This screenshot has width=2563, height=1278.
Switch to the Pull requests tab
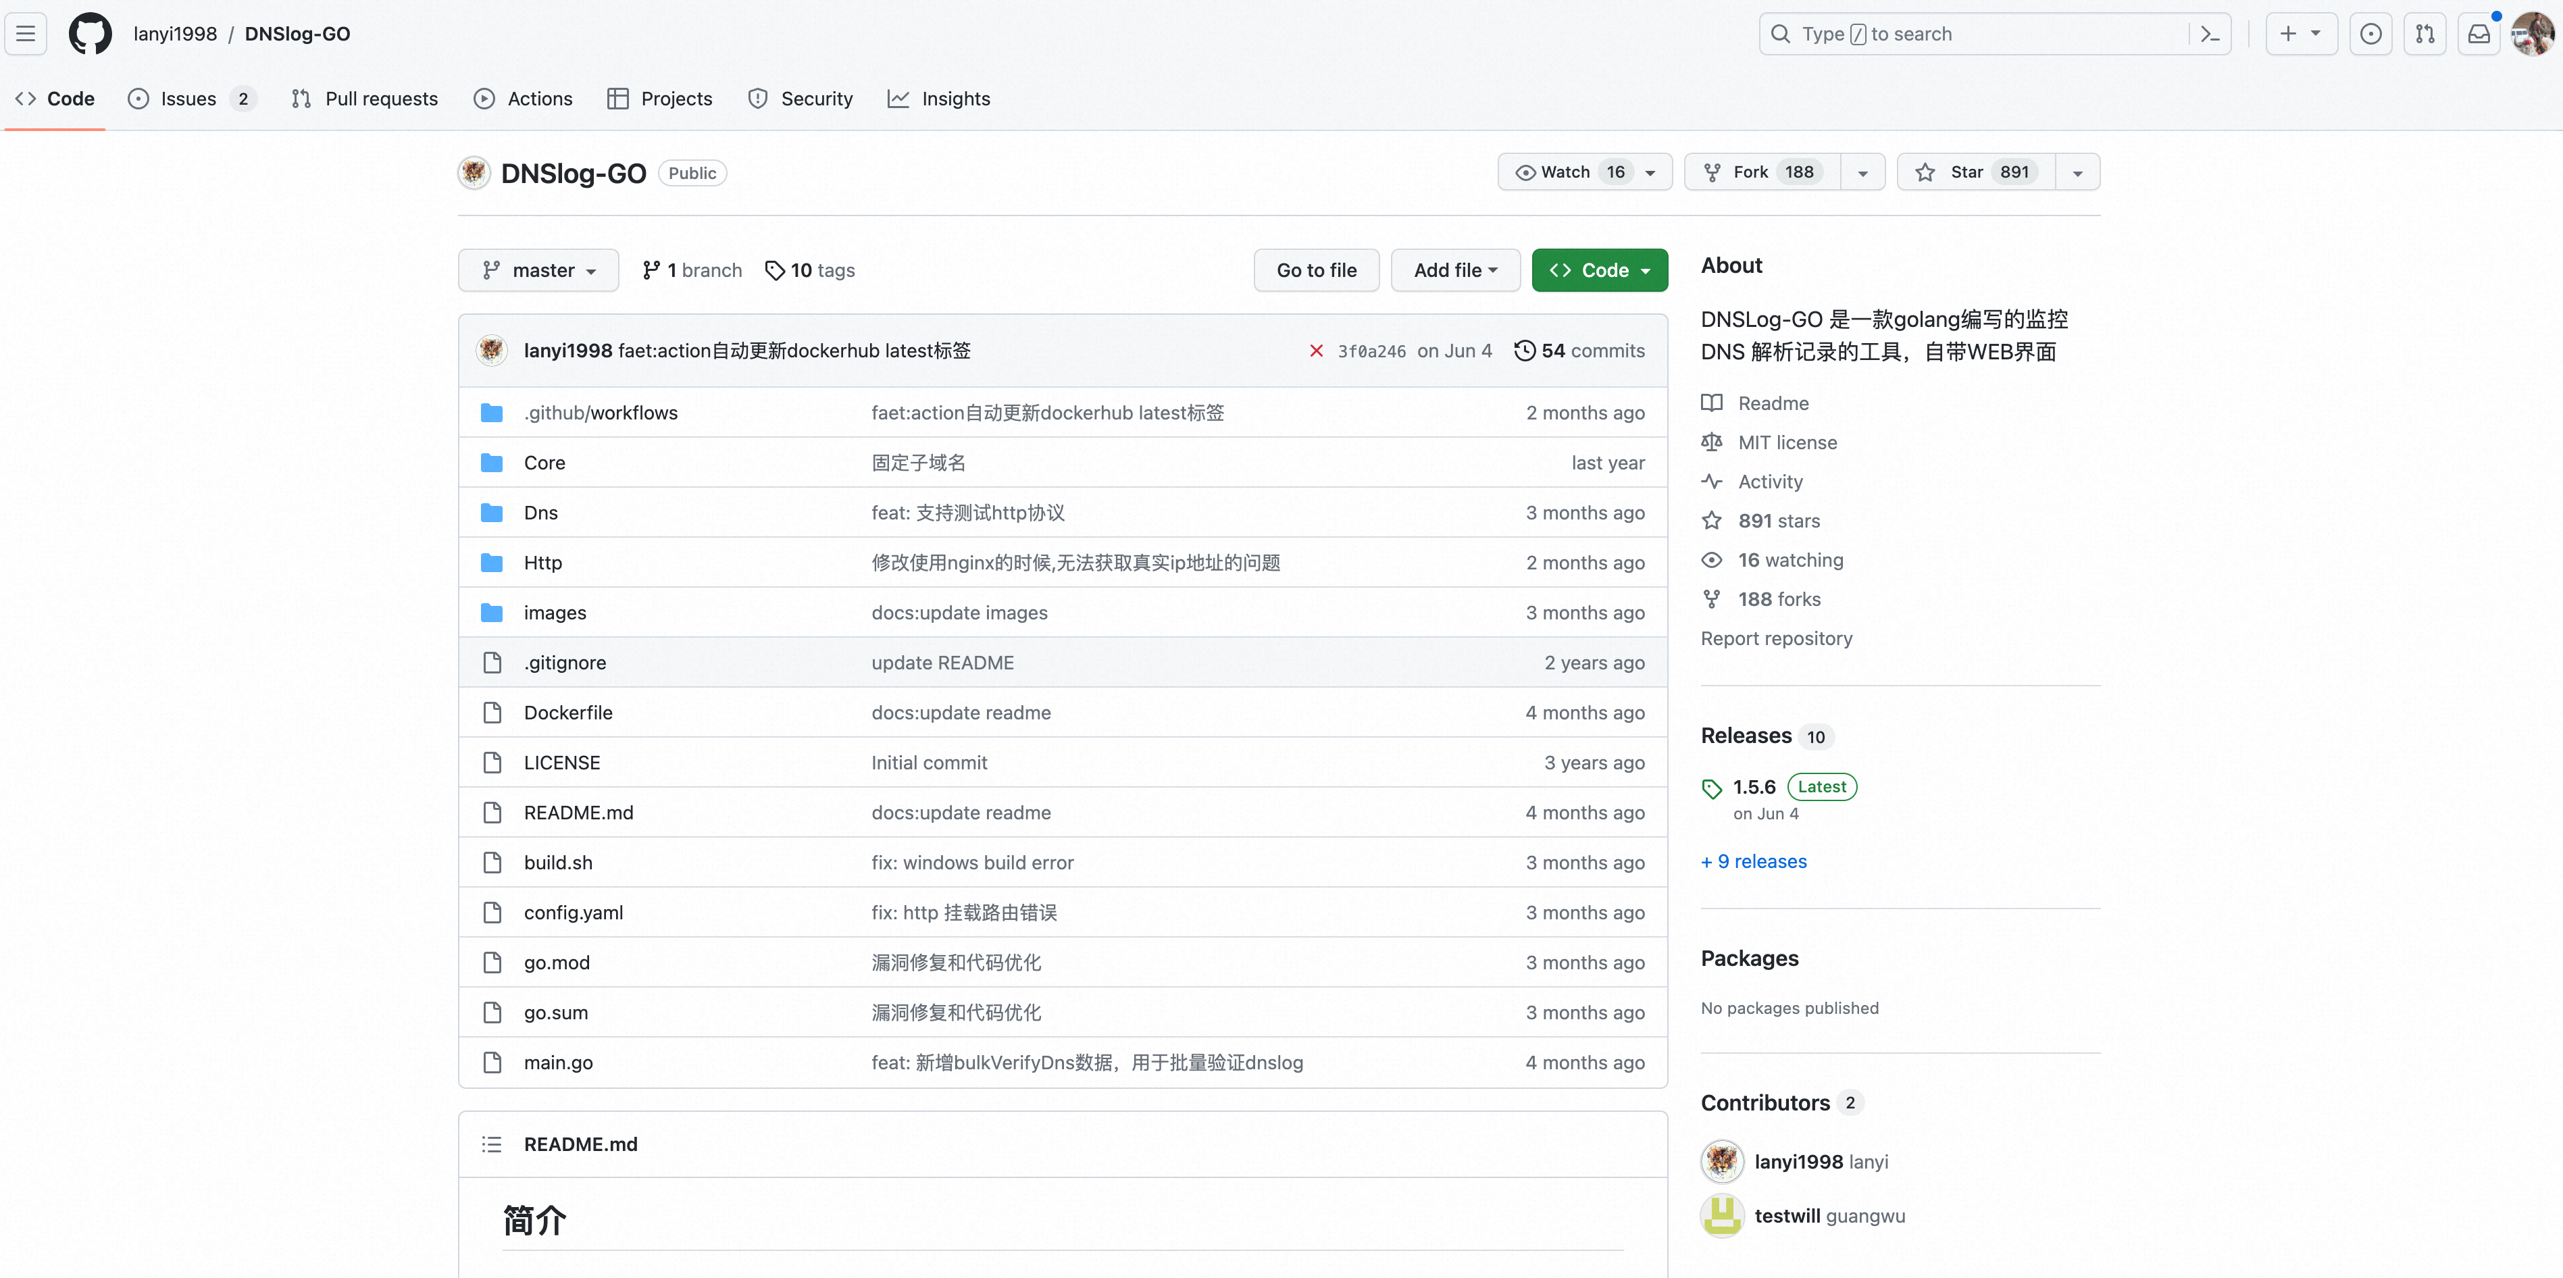[x=364, y=99]
